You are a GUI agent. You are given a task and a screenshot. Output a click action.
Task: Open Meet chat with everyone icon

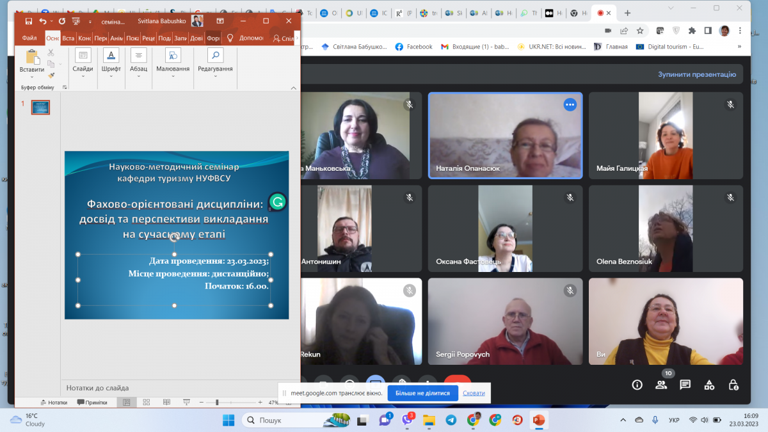pyautogui.click(x=685, y=385)
